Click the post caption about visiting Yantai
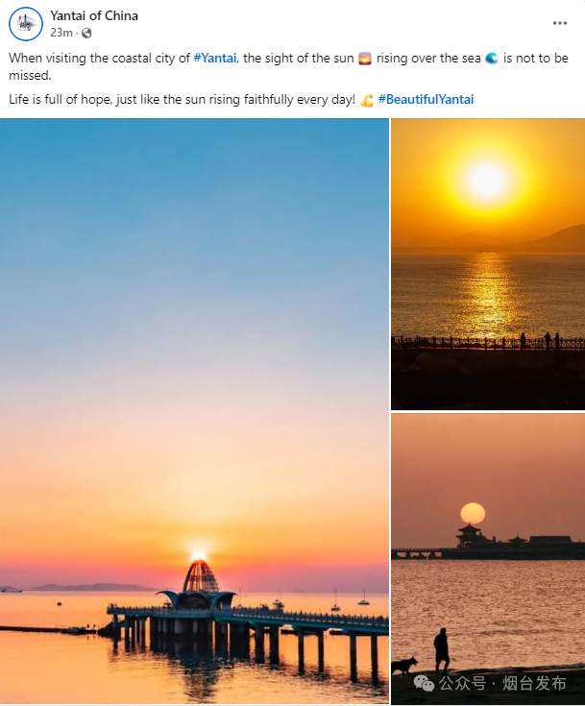585x706 pixels. pyautogui.click(x=288, y=66)
